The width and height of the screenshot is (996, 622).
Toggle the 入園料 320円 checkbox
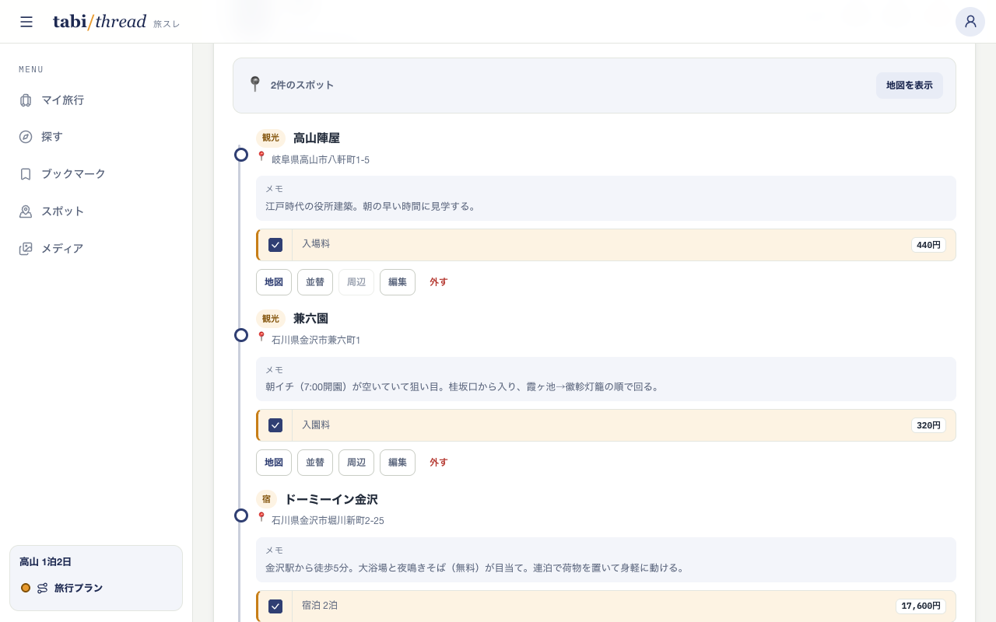[275, 425]
